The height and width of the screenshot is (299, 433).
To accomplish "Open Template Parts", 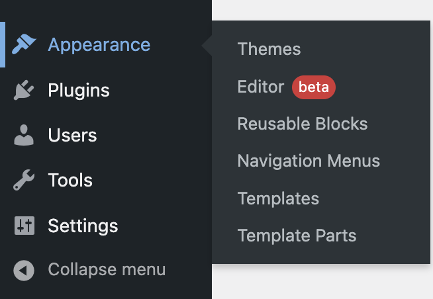I will point(297,235).
